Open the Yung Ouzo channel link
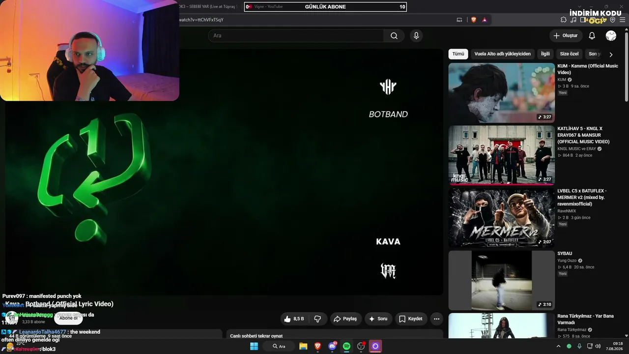Viewport: 629px width, 354px height. click(567, 261)
